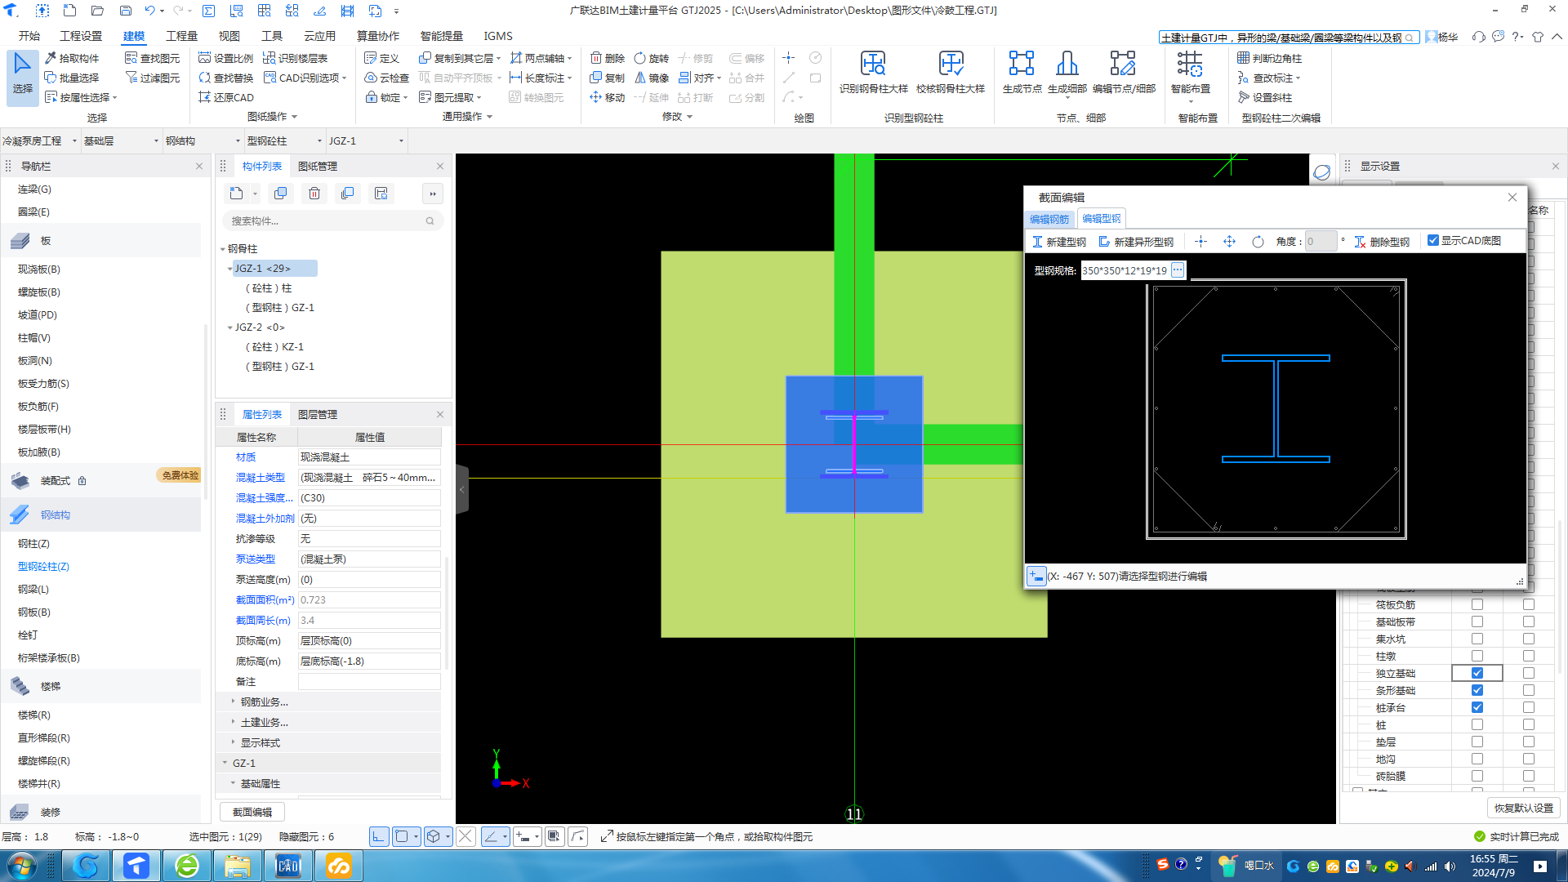
Task: Toggle first checkbox in 独立基础 row
Action: point(1477,673)
